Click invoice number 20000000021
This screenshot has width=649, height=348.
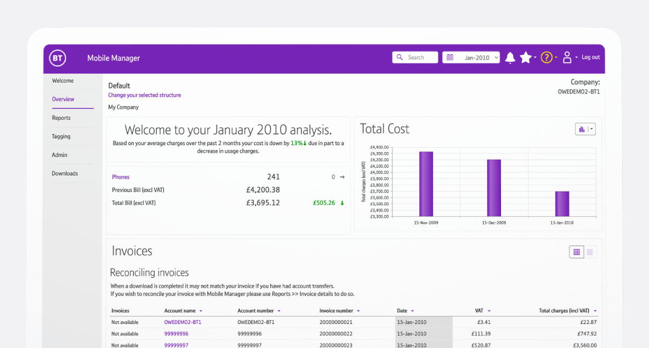click(x=335, y=322)
